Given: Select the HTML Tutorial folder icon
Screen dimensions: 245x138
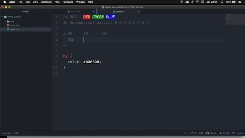Looking at the screenshot, I should click(x=5, y=17).
